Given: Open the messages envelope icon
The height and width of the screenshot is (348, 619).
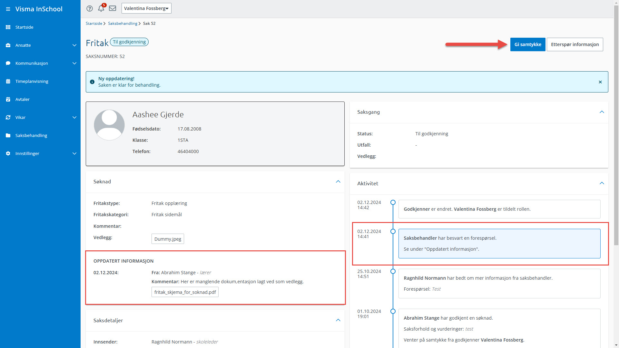Looking at the screenshot, I should click(113, 8).
